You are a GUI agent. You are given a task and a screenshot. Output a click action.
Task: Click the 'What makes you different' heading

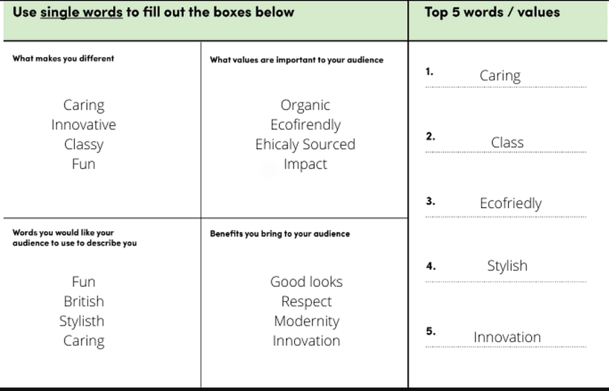(63, 59)
